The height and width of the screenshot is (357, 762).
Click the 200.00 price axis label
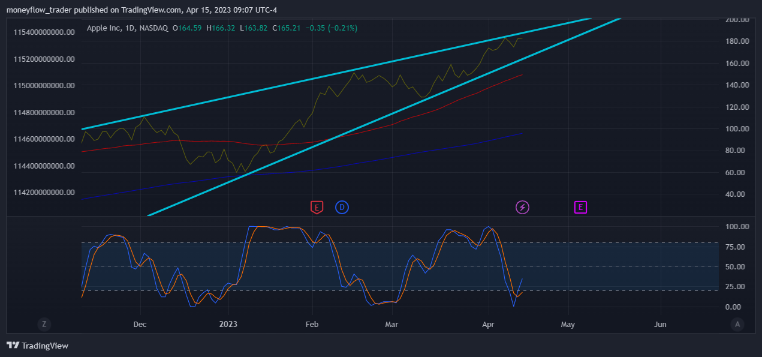738,20
